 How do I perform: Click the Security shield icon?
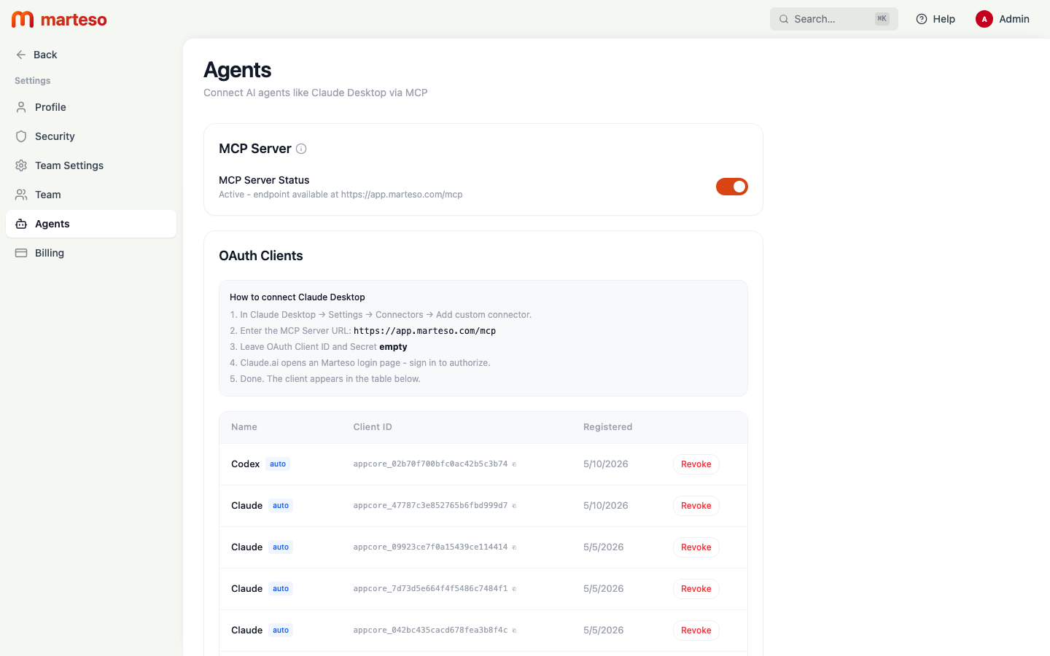pos(21,136)
